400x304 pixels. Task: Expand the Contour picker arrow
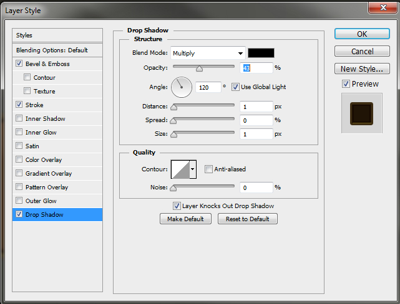coord(193,169)
